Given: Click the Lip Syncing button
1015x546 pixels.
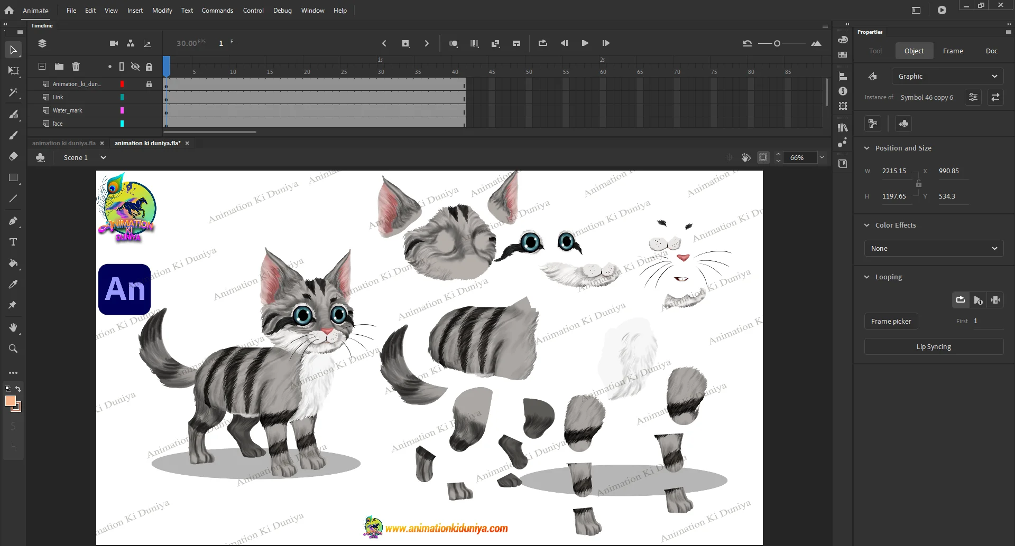Looking at the screenshot, I should pos(934,347).
